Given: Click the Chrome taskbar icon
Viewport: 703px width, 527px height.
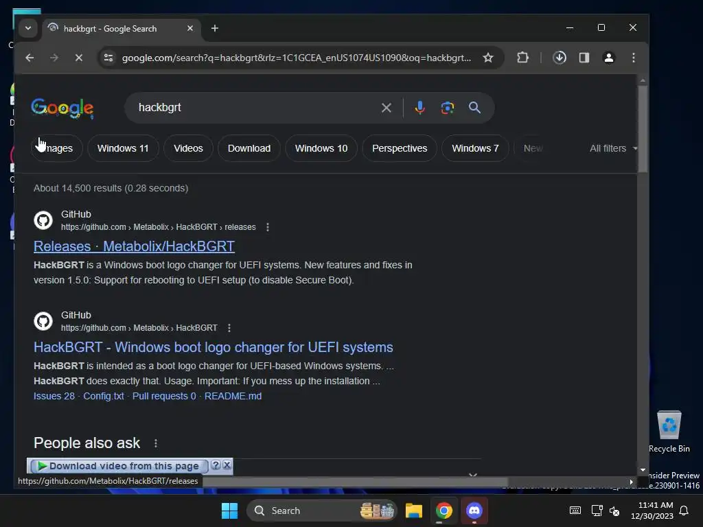Looking at the screenshot, I should pos(444,511).
